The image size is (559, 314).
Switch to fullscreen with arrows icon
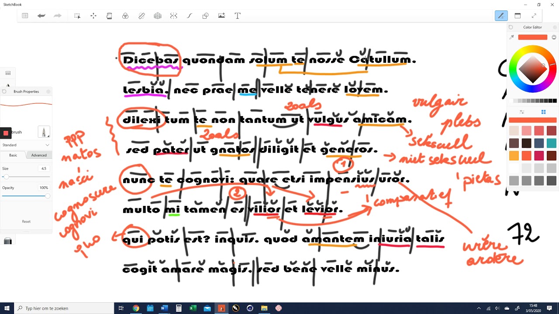tap(534, 16)
